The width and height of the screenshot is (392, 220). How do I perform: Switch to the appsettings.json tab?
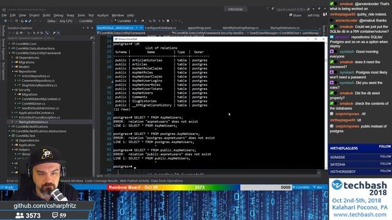[x=200, y=28]
